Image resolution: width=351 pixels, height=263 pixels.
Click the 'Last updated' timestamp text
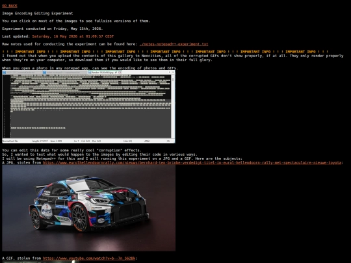point(73,36)
